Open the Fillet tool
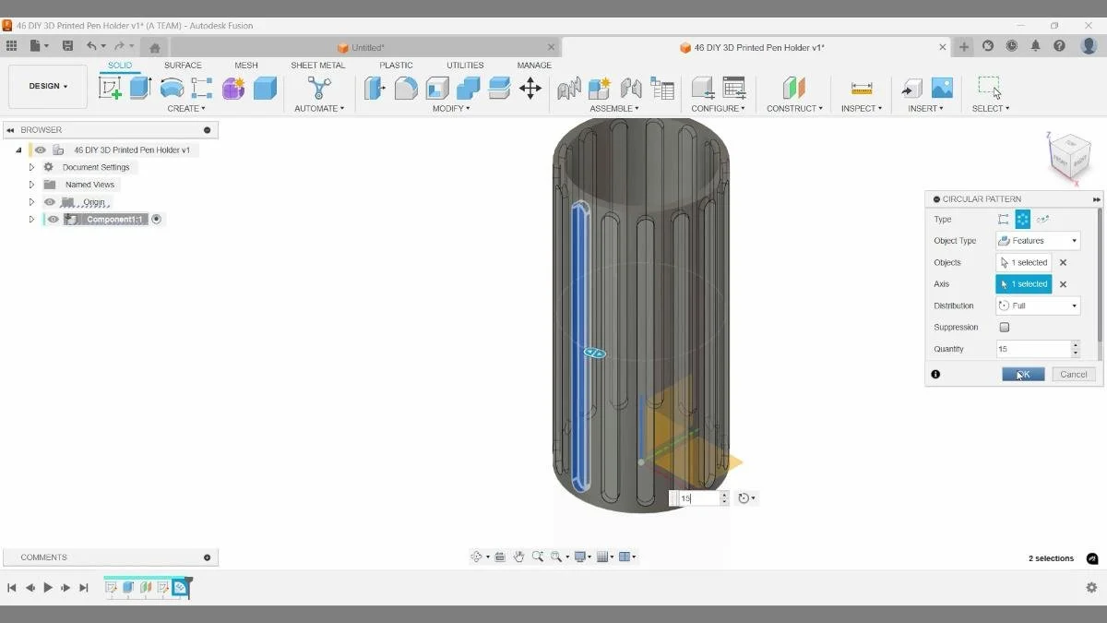This screenshot has height=623, width=1107. pos(406,88)
